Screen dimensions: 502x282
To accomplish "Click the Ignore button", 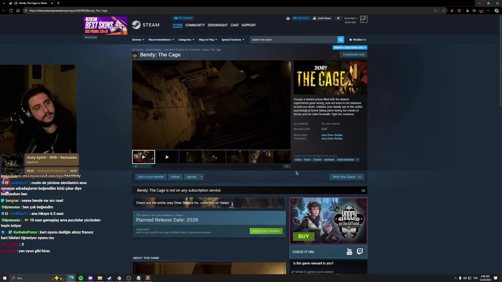I will (191, 177).
